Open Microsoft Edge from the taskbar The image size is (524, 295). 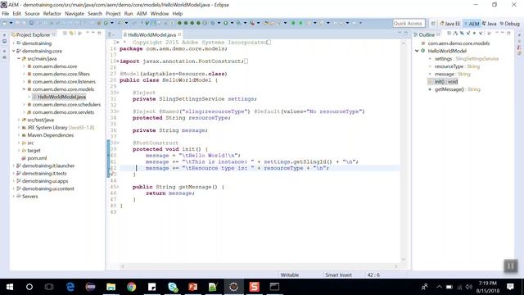[x=70, y=287]
